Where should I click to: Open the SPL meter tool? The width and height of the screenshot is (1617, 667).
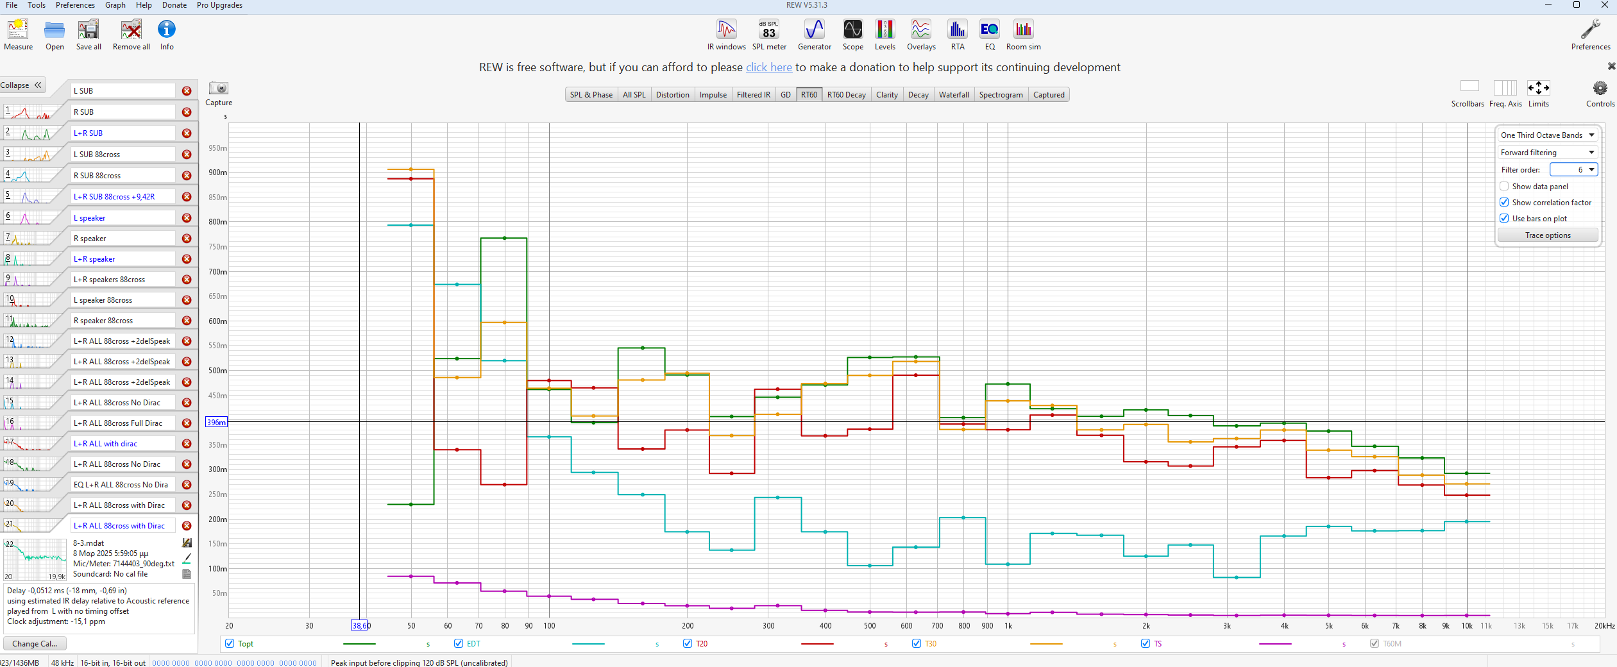click(x=768, y=35)
